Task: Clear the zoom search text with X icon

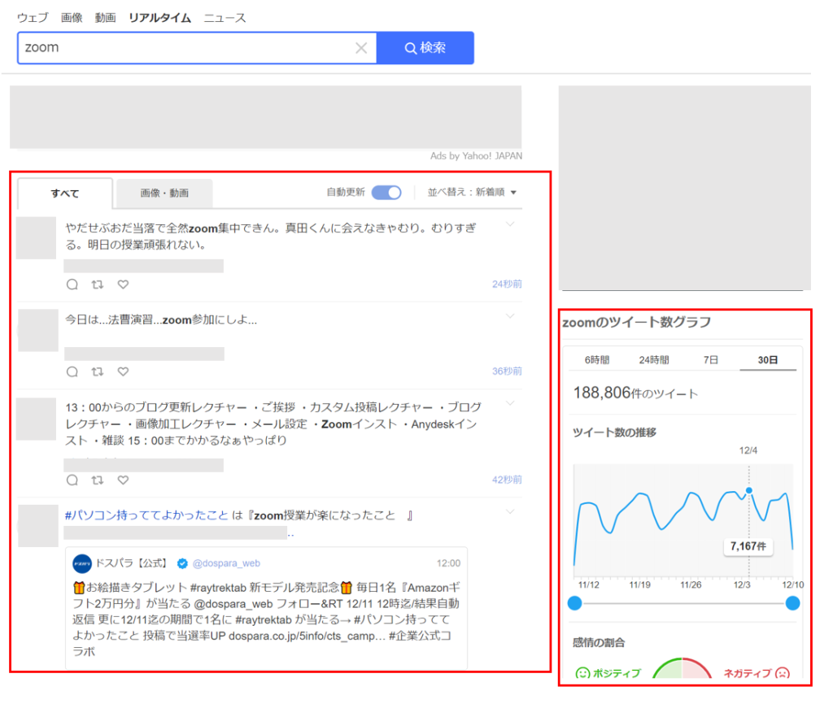Action: click(361, 48)
